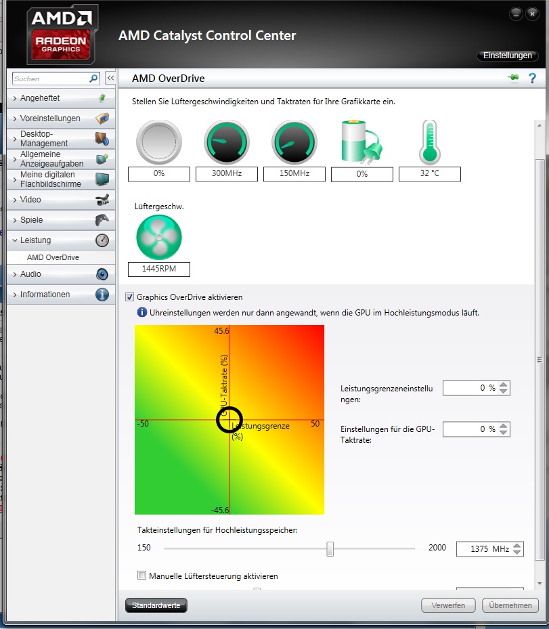Click the vertical scrollbar thumb of the page
The height and width of the screenshot is (629, 549).
[x=540, y=359]
